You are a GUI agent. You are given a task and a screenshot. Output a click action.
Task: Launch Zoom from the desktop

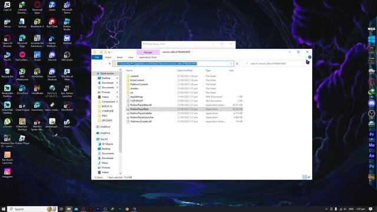coord(52,6)
